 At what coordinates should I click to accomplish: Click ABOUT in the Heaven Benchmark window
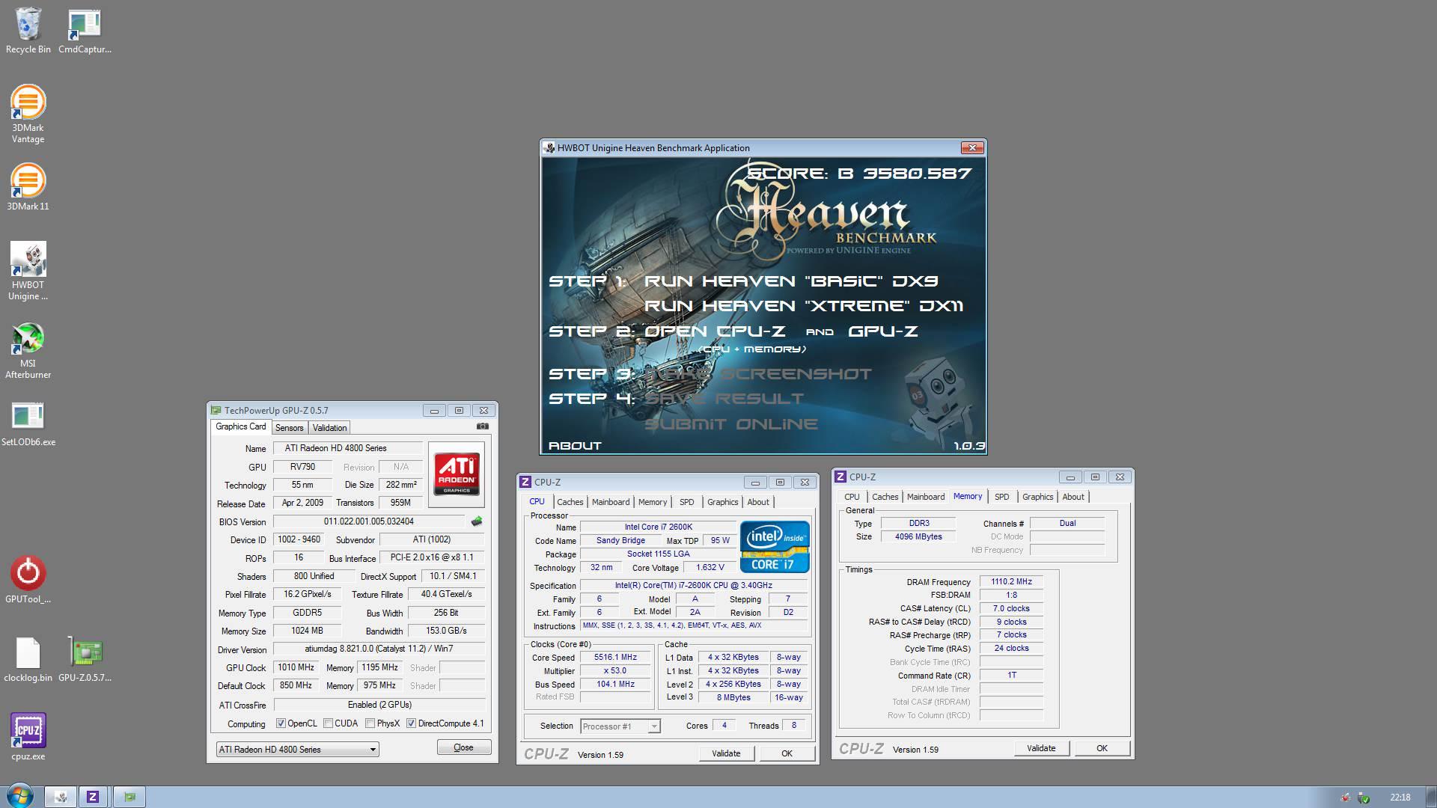(x=575, y=446)
